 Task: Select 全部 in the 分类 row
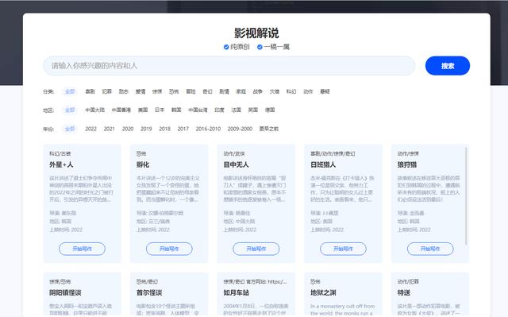[x=70, y=91]
